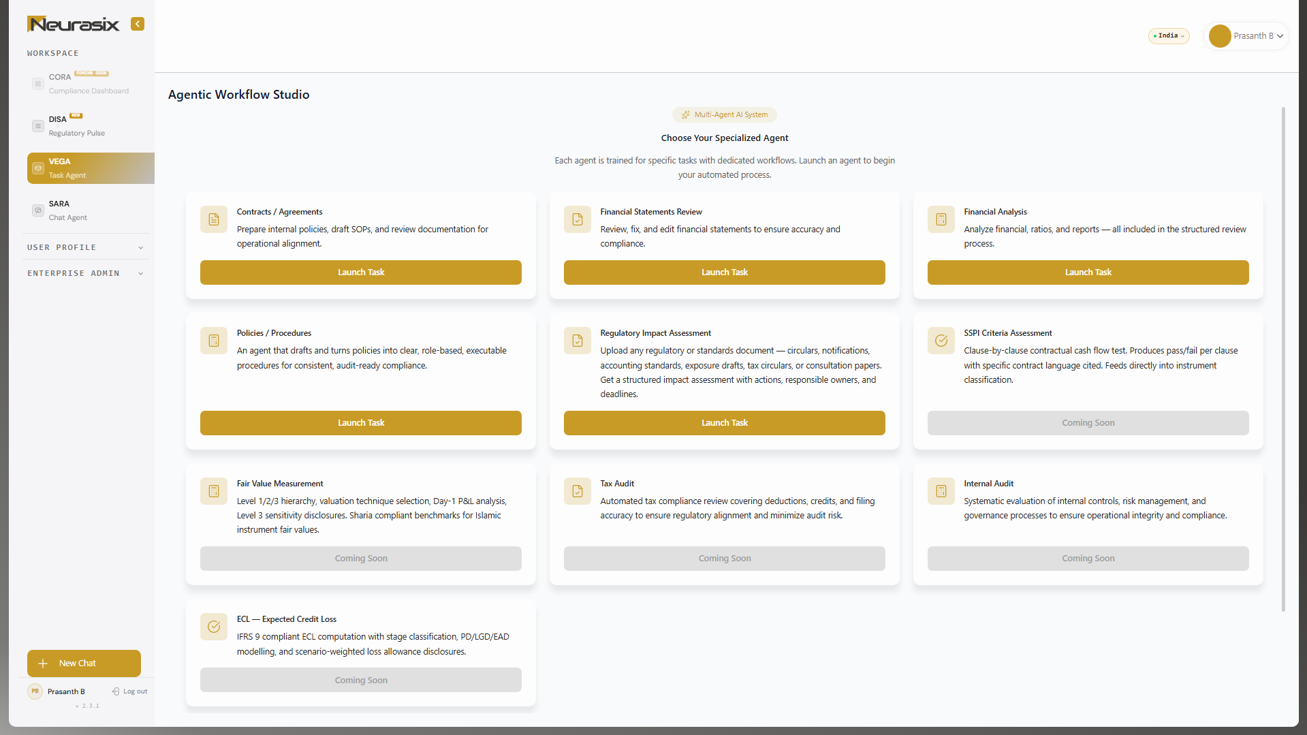Click the Multi-Agent AI System sparkle icon
This screenshot has height=735, width=1307.
click(686, 115)
